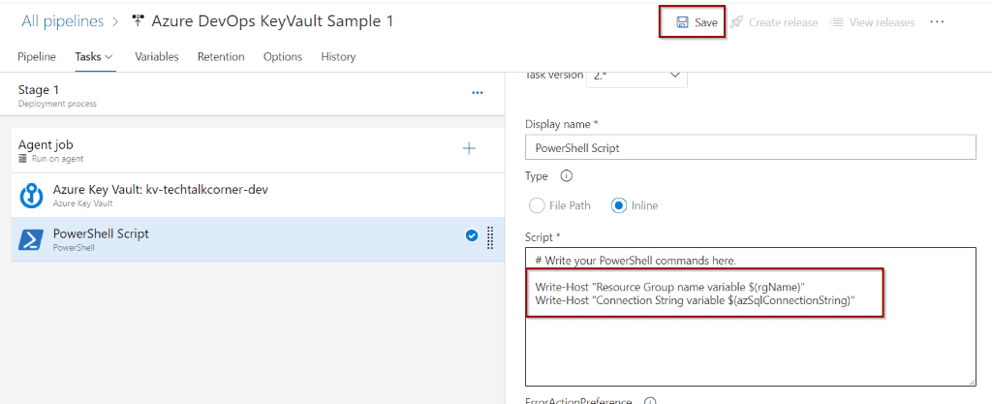The image size is (992, 404).
Task: Click the pipeline title Azure DevOps KeyVault Sample 1
Action: pyautogui.click(x=272, y=21)
